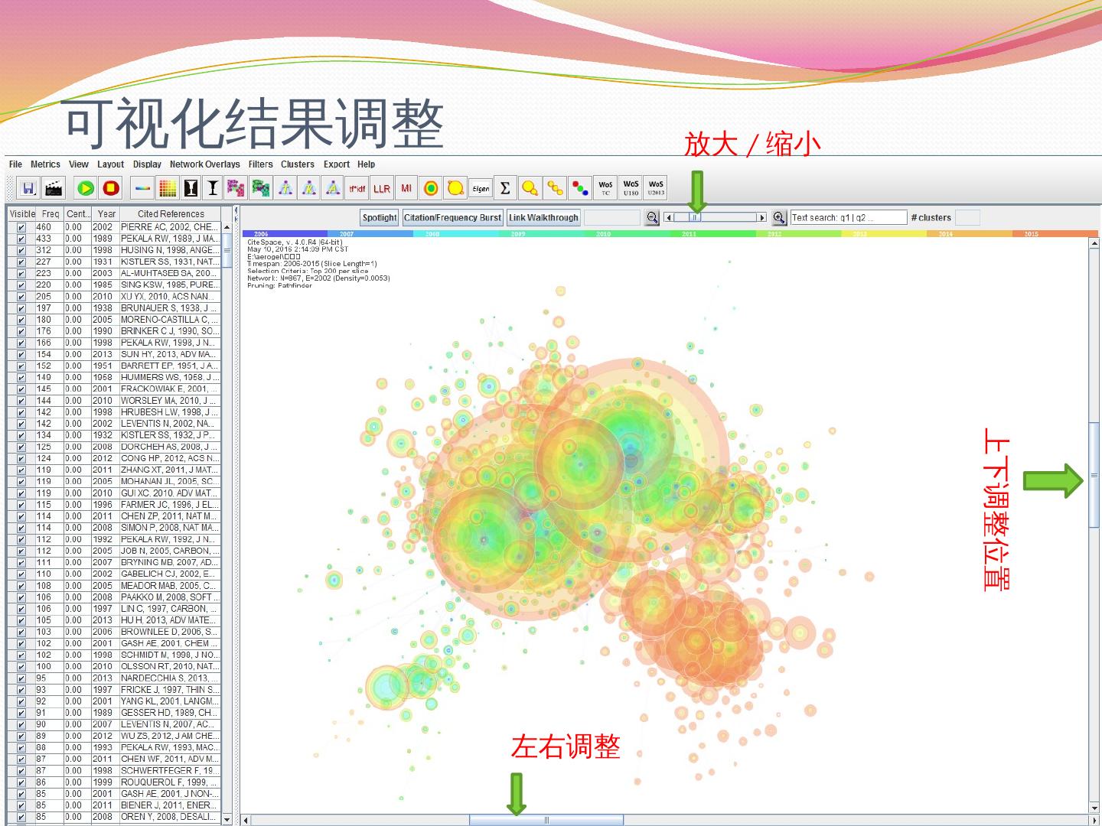Click the Link Walkthrough button
1102x826 pixels.
[543, 218]
